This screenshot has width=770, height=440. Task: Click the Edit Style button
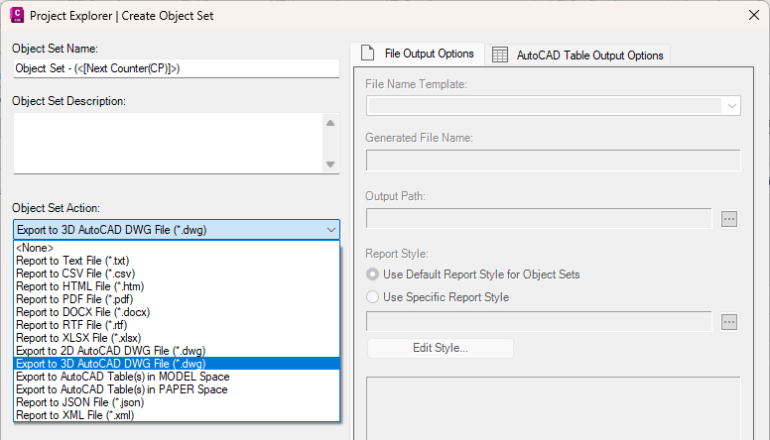click(440, 348)
